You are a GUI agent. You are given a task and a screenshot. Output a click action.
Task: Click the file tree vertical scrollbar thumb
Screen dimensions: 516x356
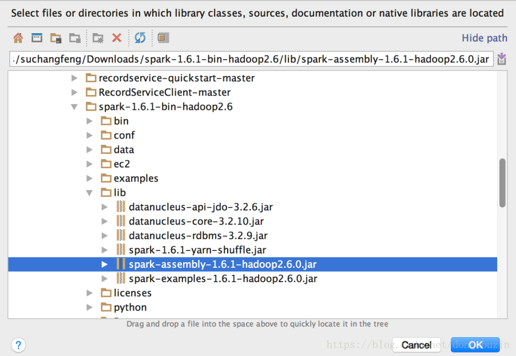502,183
